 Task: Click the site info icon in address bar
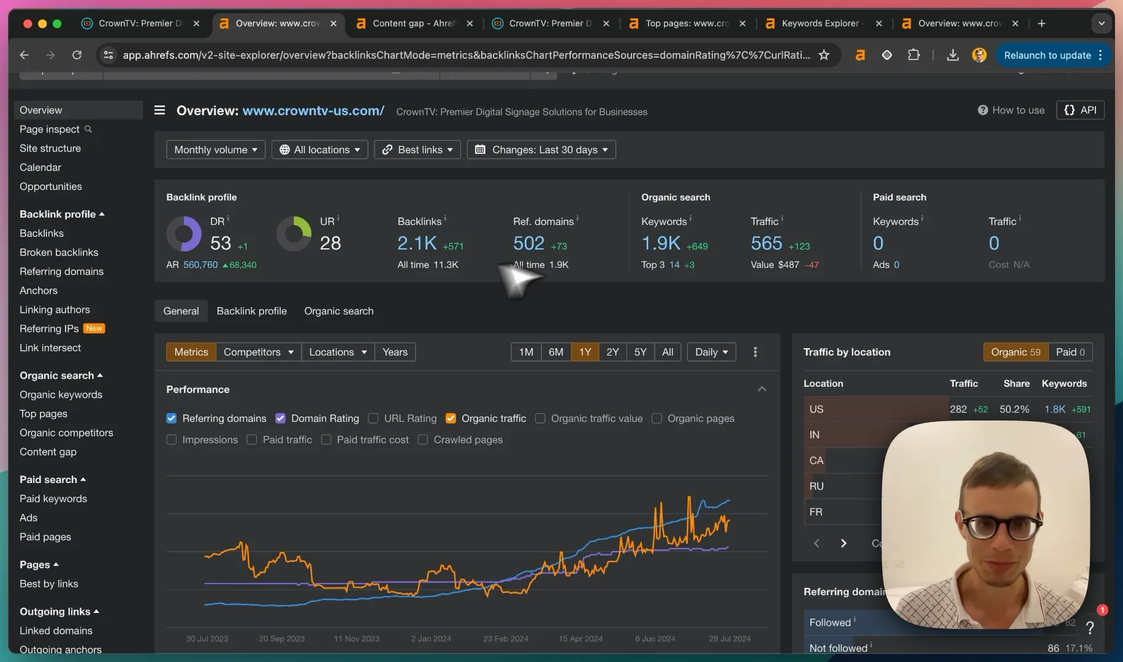tap(108, 55)
